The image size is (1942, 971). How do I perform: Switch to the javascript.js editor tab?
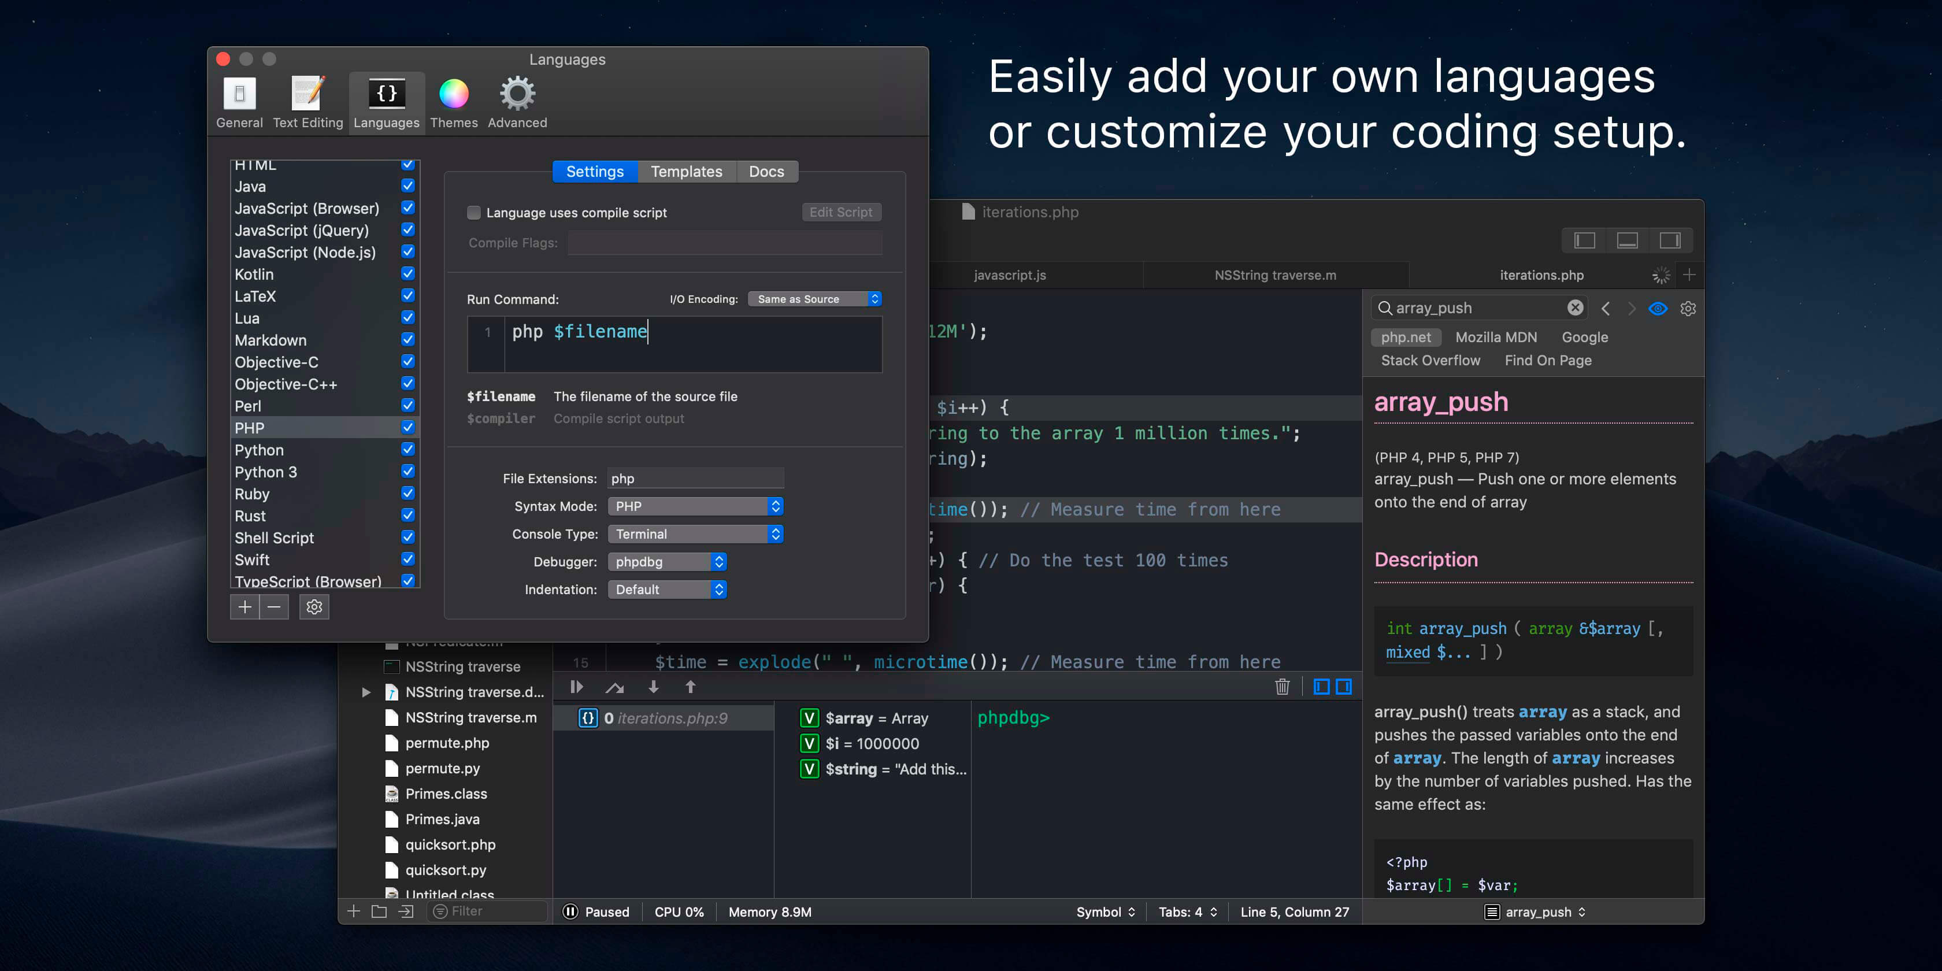click(1010, 275)
